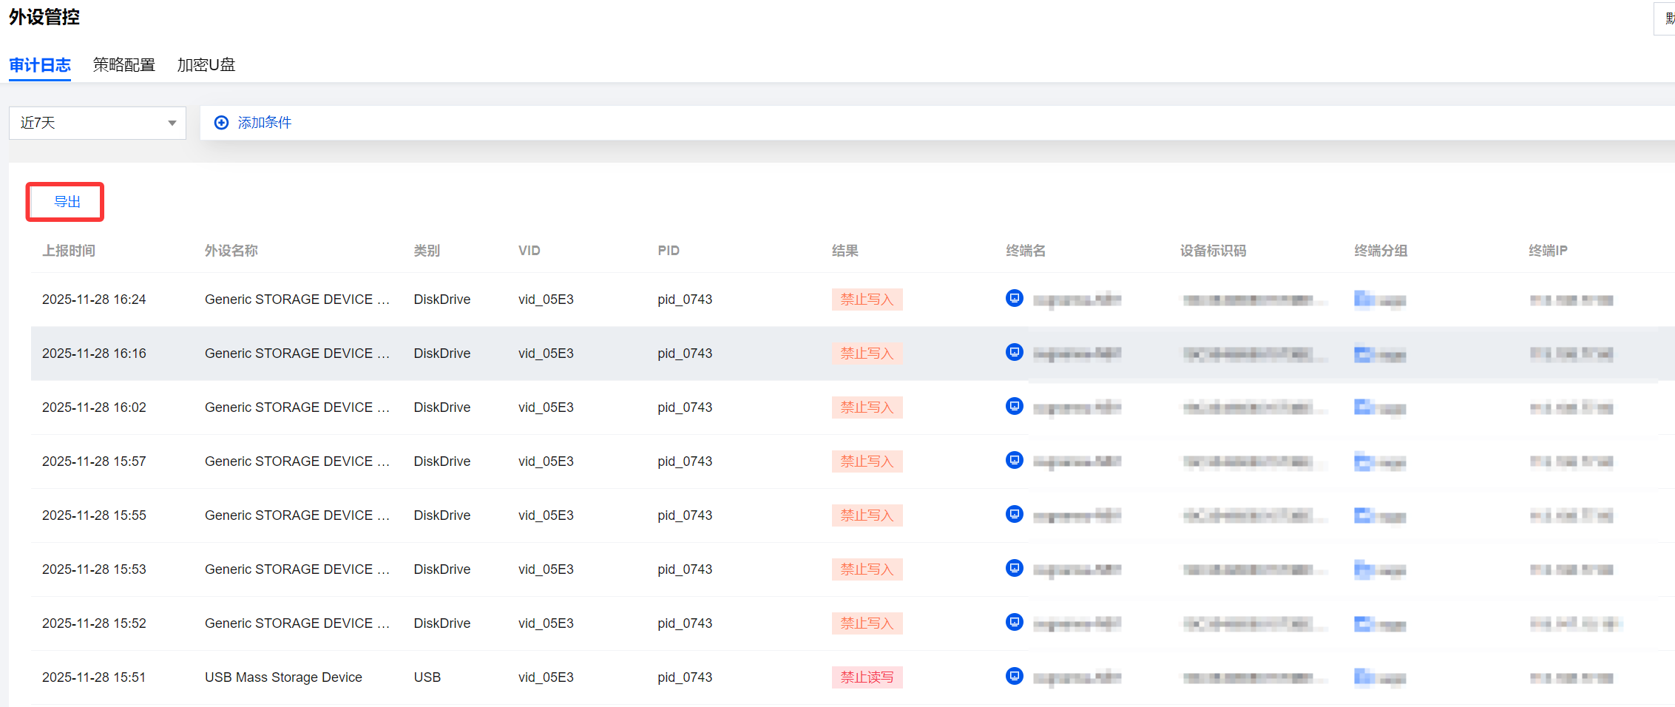Select the 2025-11-28 16:16 timestamp cell

[94, 353]
